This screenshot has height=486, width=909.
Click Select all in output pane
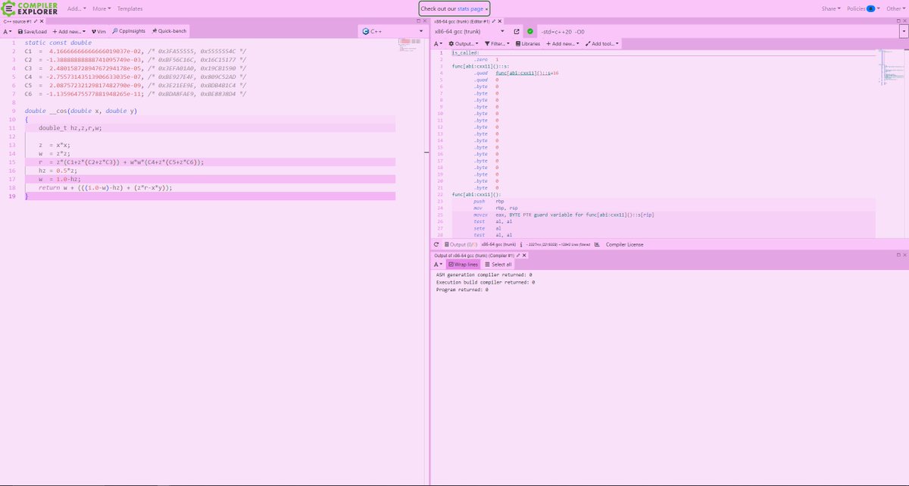click(x=498, y=265)
